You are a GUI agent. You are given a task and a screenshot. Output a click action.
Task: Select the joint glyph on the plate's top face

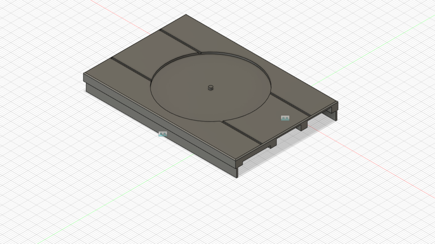click(285, 118)
